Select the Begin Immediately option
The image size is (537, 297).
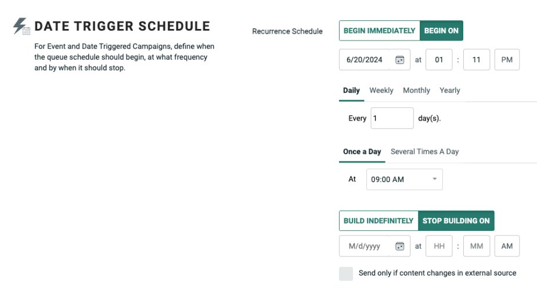coord(379,31)
